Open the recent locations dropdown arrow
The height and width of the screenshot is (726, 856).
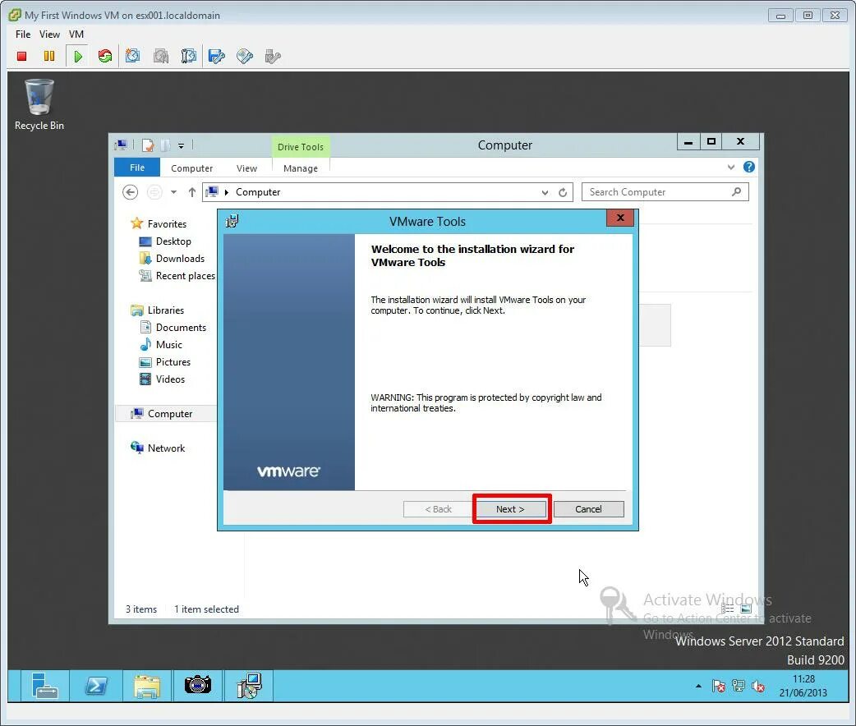173,192
